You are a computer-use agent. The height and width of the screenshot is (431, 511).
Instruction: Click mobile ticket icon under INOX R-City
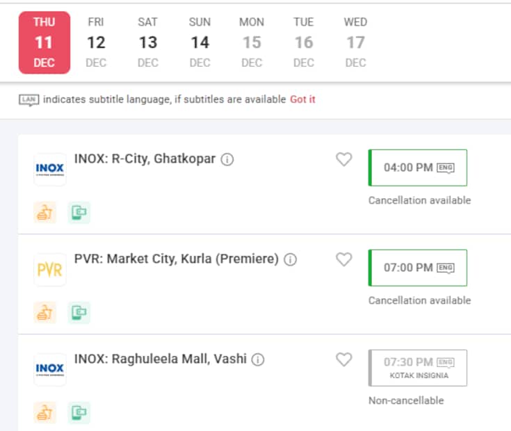tap(79, 213)
